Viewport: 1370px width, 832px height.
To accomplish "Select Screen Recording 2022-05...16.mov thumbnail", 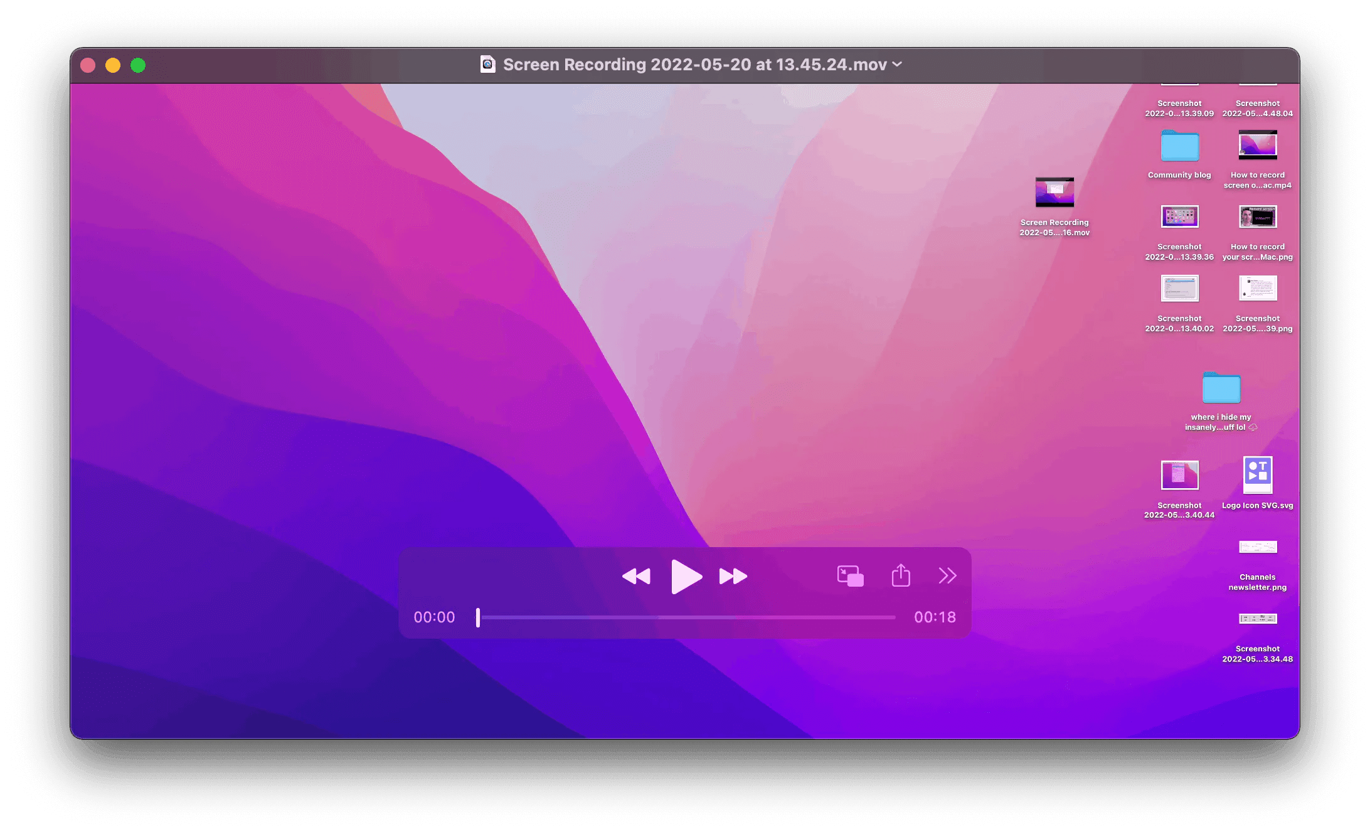I will [x=1054, y=192].
